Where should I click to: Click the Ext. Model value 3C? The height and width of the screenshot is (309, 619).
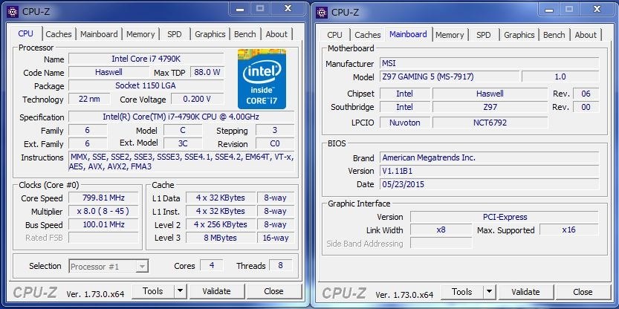(183, 143)
